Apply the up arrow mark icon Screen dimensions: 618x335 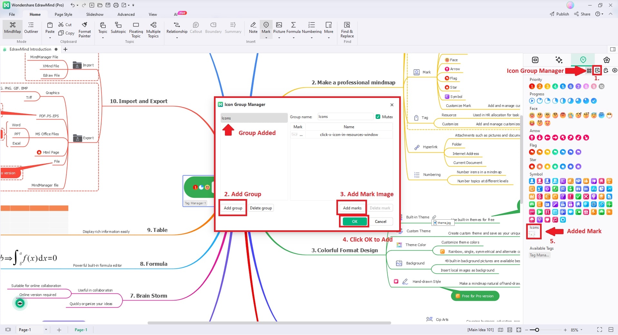(532, 138)
